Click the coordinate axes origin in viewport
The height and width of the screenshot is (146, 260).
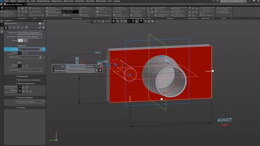[x=56, y=140]
